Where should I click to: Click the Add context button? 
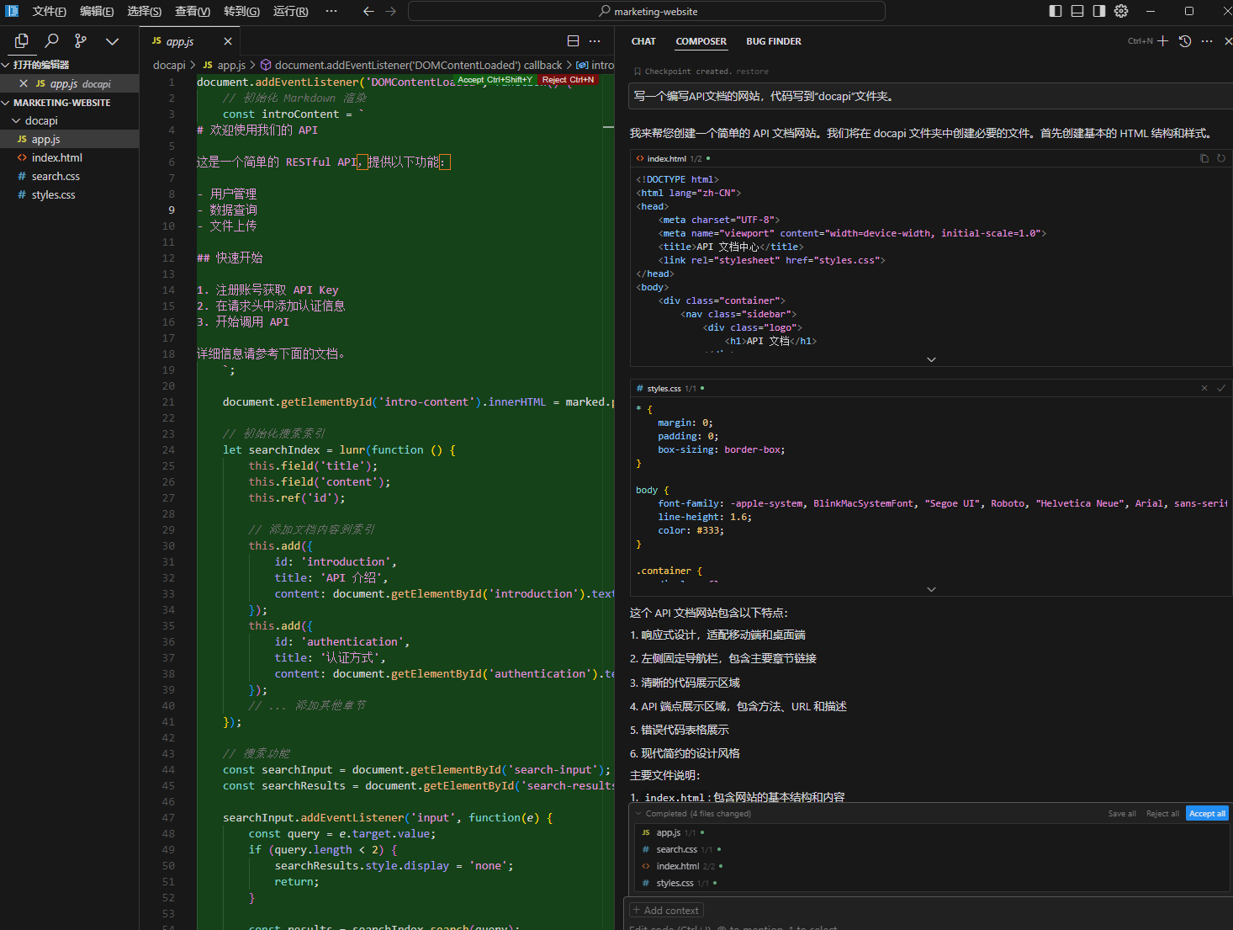(665, 911)
